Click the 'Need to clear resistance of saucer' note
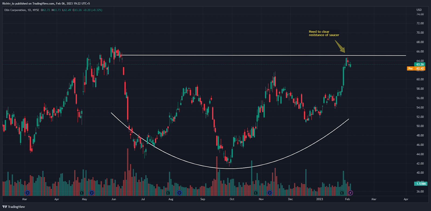431x211 pixels. click(324, 33)
